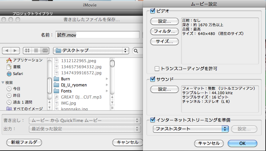266x151 pixels.
Task: Switch file browser to column view
Action: tap(45, 50)
